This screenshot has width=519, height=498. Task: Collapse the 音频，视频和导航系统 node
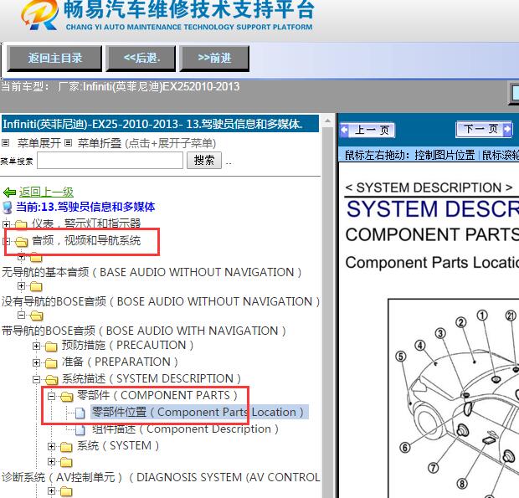(6, 241)
